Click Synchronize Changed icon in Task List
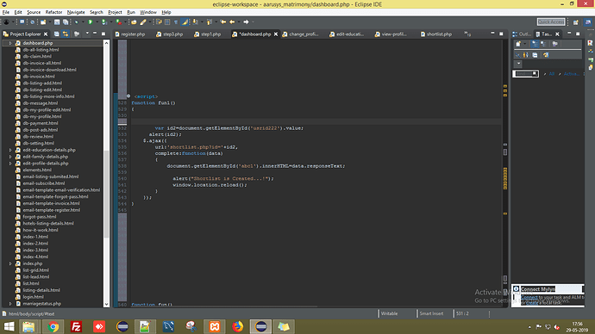Viewport: 595px width, 334px height. point(545,55)
